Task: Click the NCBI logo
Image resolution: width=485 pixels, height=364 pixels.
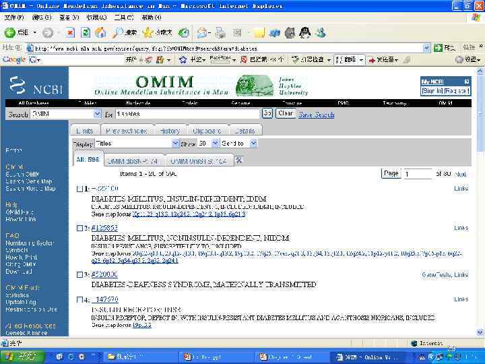Action: click(x=35, y=86)
